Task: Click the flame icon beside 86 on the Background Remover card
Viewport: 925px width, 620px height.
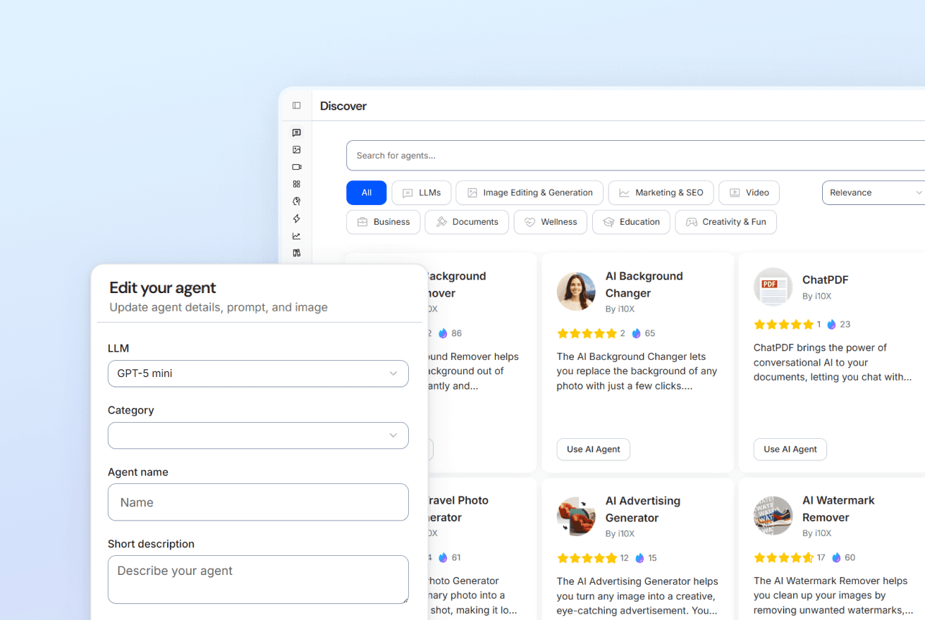Action: (443, 333)
